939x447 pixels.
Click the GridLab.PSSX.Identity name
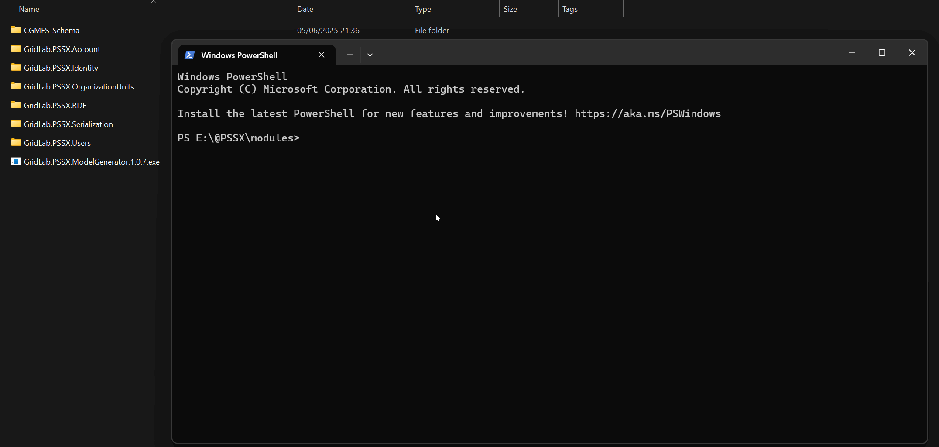click(61, 68)
